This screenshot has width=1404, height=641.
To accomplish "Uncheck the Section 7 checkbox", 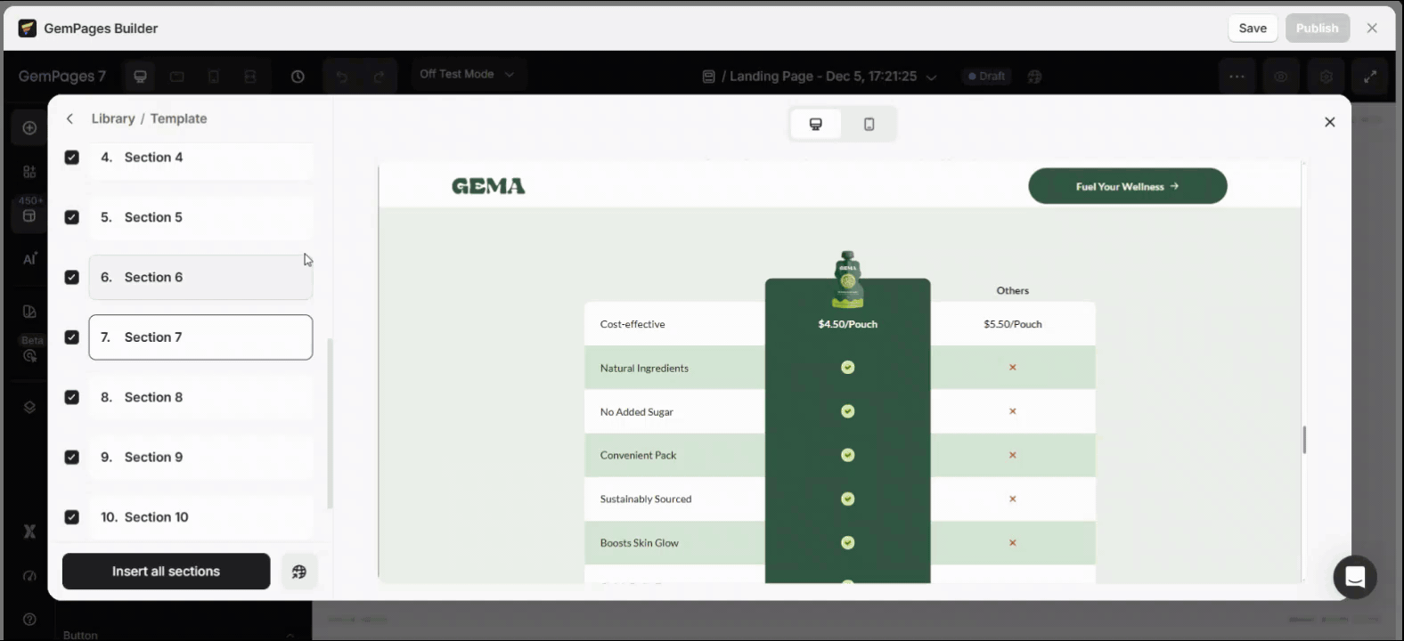I will coord(72,337).
